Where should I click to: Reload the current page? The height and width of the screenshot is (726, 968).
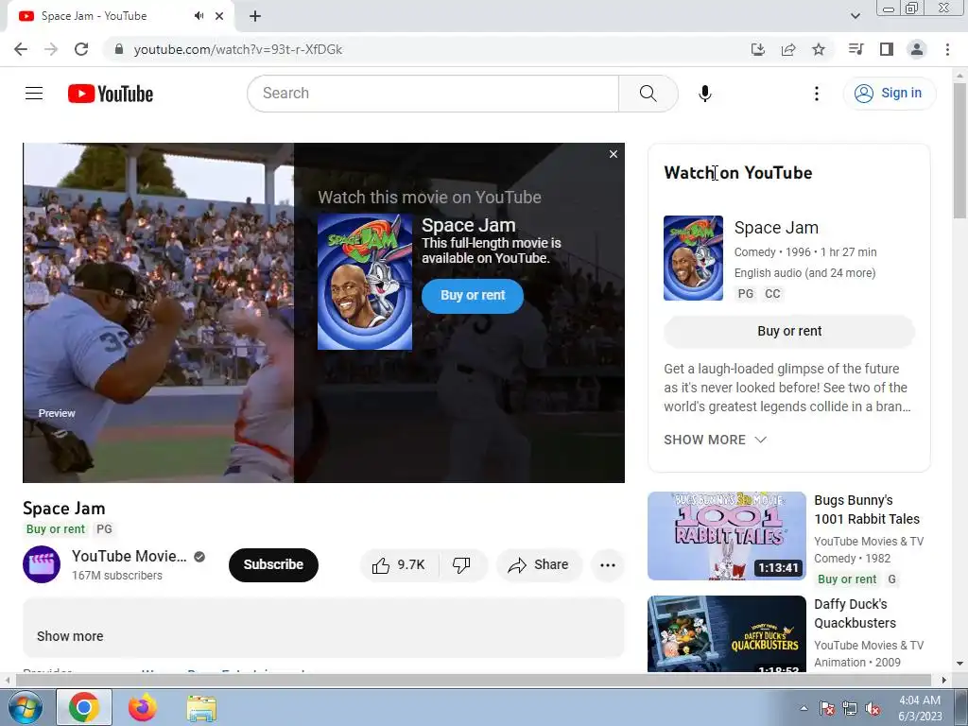(x=81, y=49)
